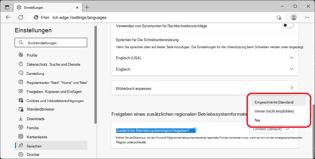315x159 pixels.
Task: Click the Drucker printer icon
Action: coord(21,154)
